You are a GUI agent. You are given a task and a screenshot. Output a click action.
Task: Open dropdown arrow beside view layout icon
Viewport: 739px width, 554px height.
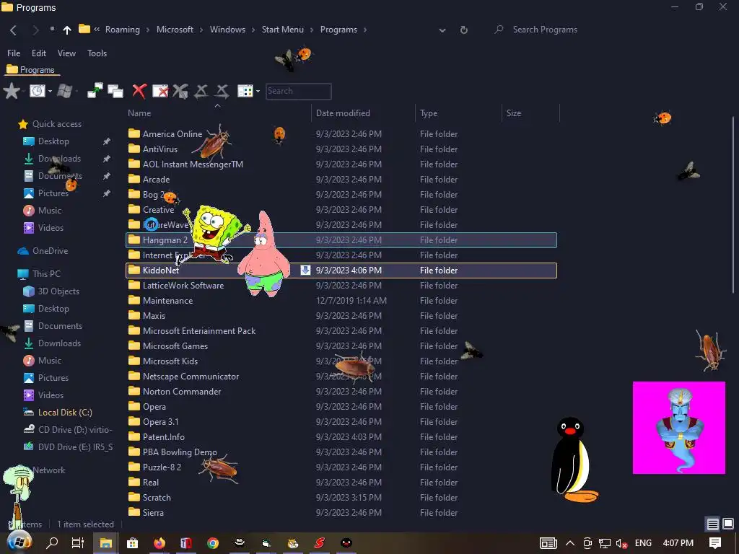(258, 91)
